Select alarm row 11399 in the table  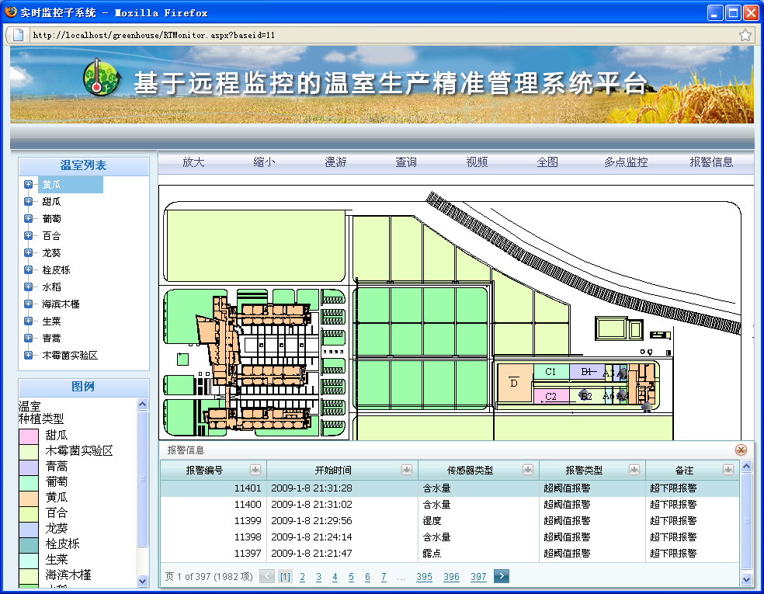pyautogui.click(x=450, y=521)
